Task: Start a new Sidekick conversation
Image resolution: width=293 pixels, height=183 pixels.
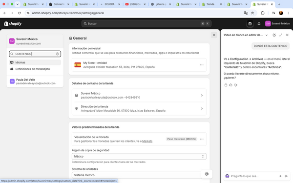Action: tap(274, 35)
